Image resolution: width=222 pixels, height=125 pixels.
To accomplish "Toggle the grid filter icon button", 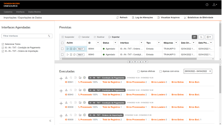I will pos(194,37).
